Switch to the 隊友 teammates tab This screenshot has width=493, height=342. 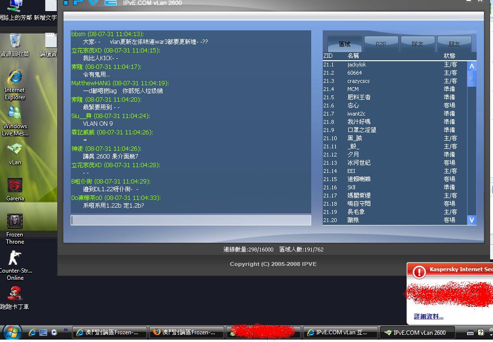(x=417, y=43)
